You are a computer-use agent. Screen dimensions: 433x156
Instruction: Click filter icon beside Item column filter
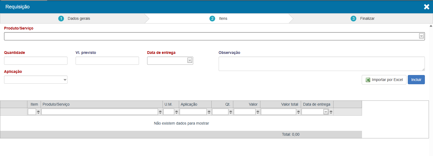click(x=38, y=112)
